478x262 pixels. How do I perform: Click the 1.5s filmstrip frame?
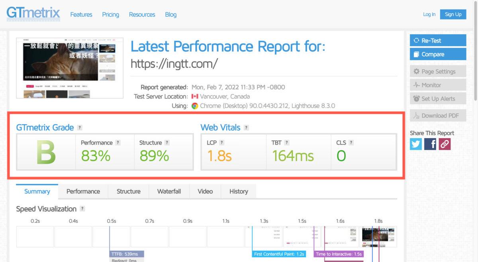(302, 237)
